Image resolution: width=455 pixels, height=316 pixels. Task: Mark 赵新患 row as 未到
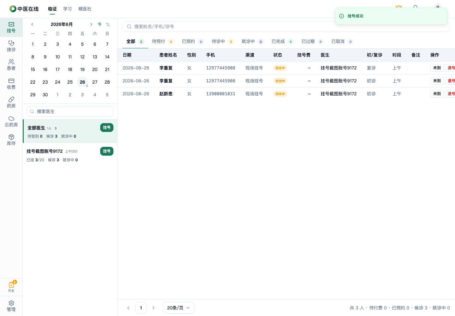(x=437, y=94)
